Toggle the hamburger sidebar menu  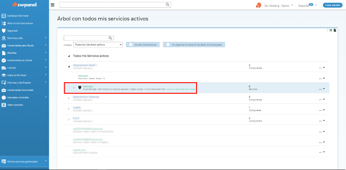click(x=53, y=5)
